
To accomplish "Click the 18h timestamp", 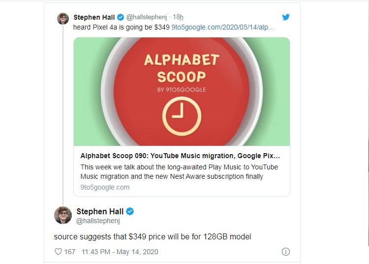I will click(178, 17).
